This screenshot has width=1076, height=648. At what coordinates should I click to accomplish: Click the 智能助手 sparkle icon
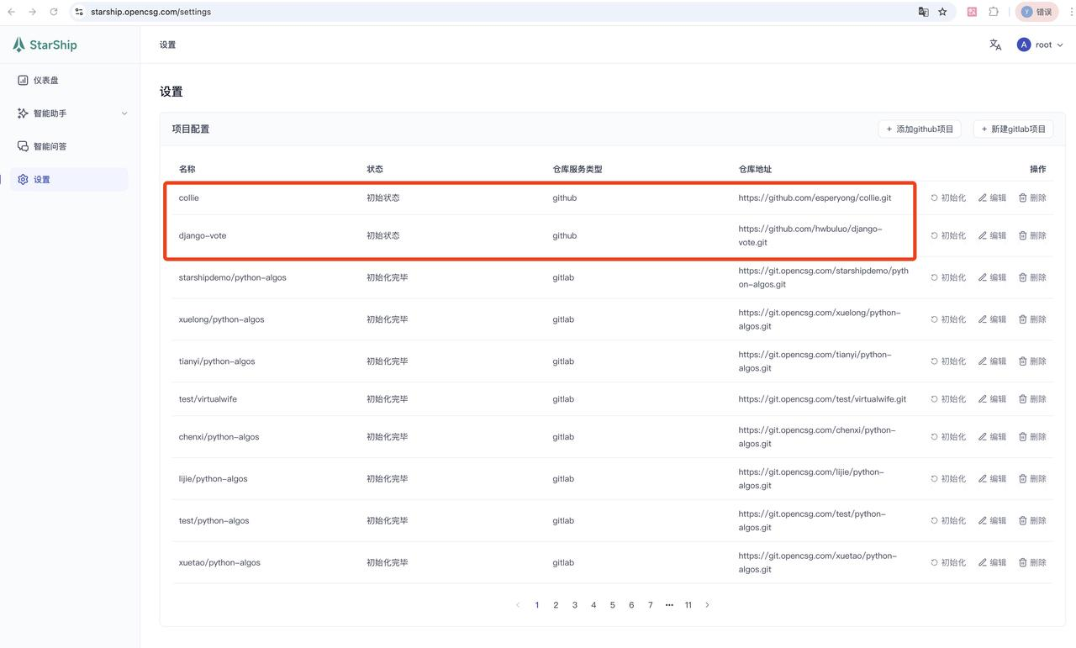pyautogui.click(x=23, y=113)
